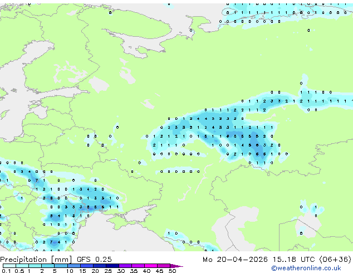Select the 0.5–1 mm legend color
This screenshot has height=273, width=353.
tap(22, 266)
